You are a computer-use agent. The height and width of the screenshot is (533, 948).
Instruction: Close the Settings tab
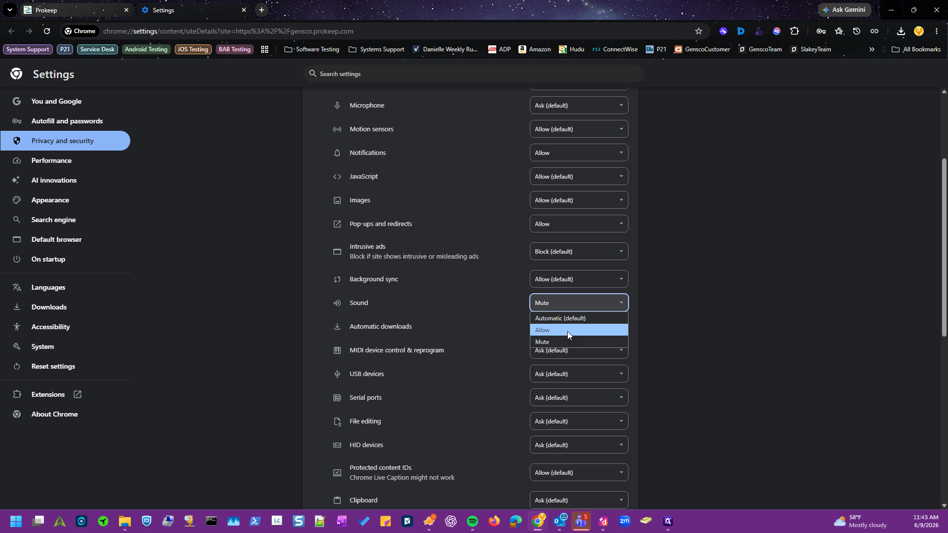244,10
